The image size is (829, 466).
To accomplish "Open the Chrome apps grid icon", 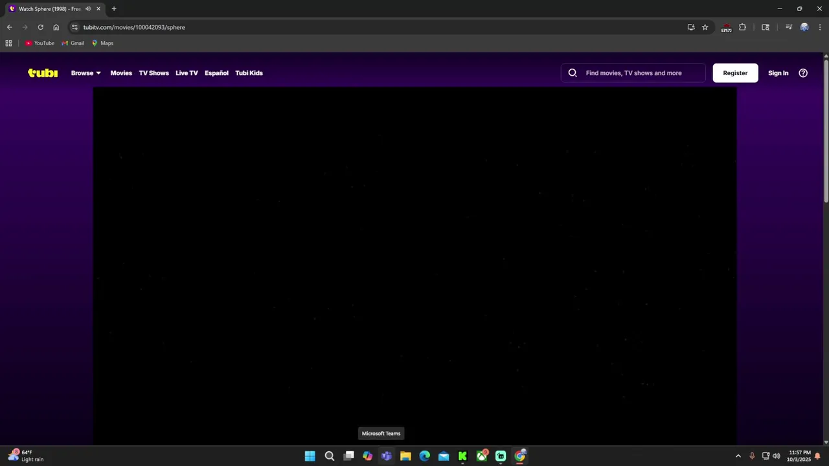I will pyautogui.click(x=8, y=43).
